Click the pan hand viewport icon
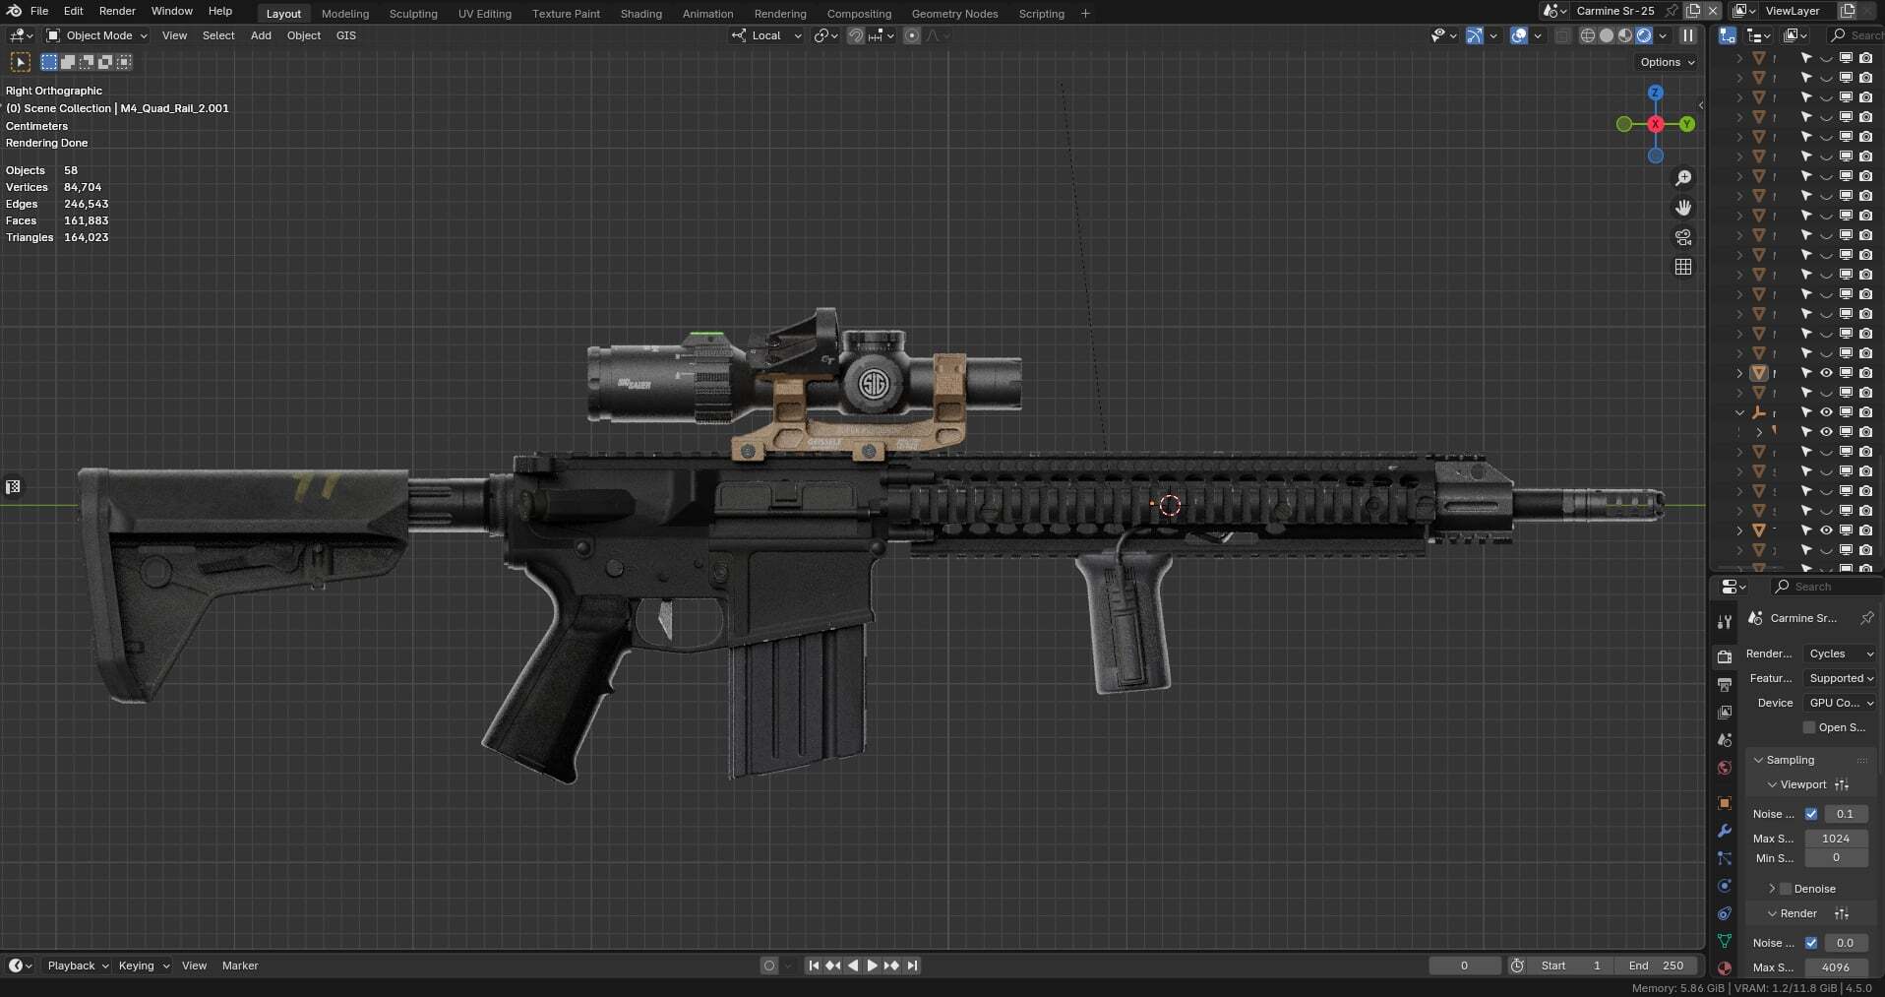The image size is (1885, 997). coord(1683,208)
